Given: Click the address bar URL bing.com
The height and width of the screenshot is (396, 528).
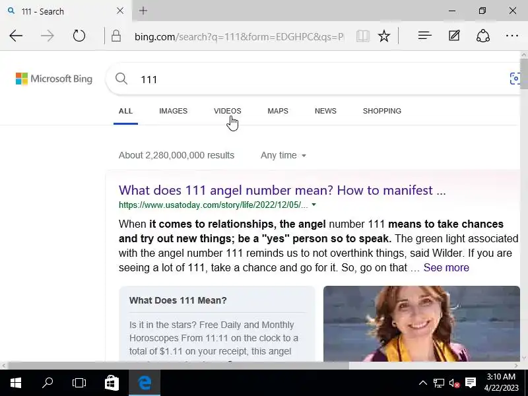Looking at the screenshot, I should tap(239, 36).
